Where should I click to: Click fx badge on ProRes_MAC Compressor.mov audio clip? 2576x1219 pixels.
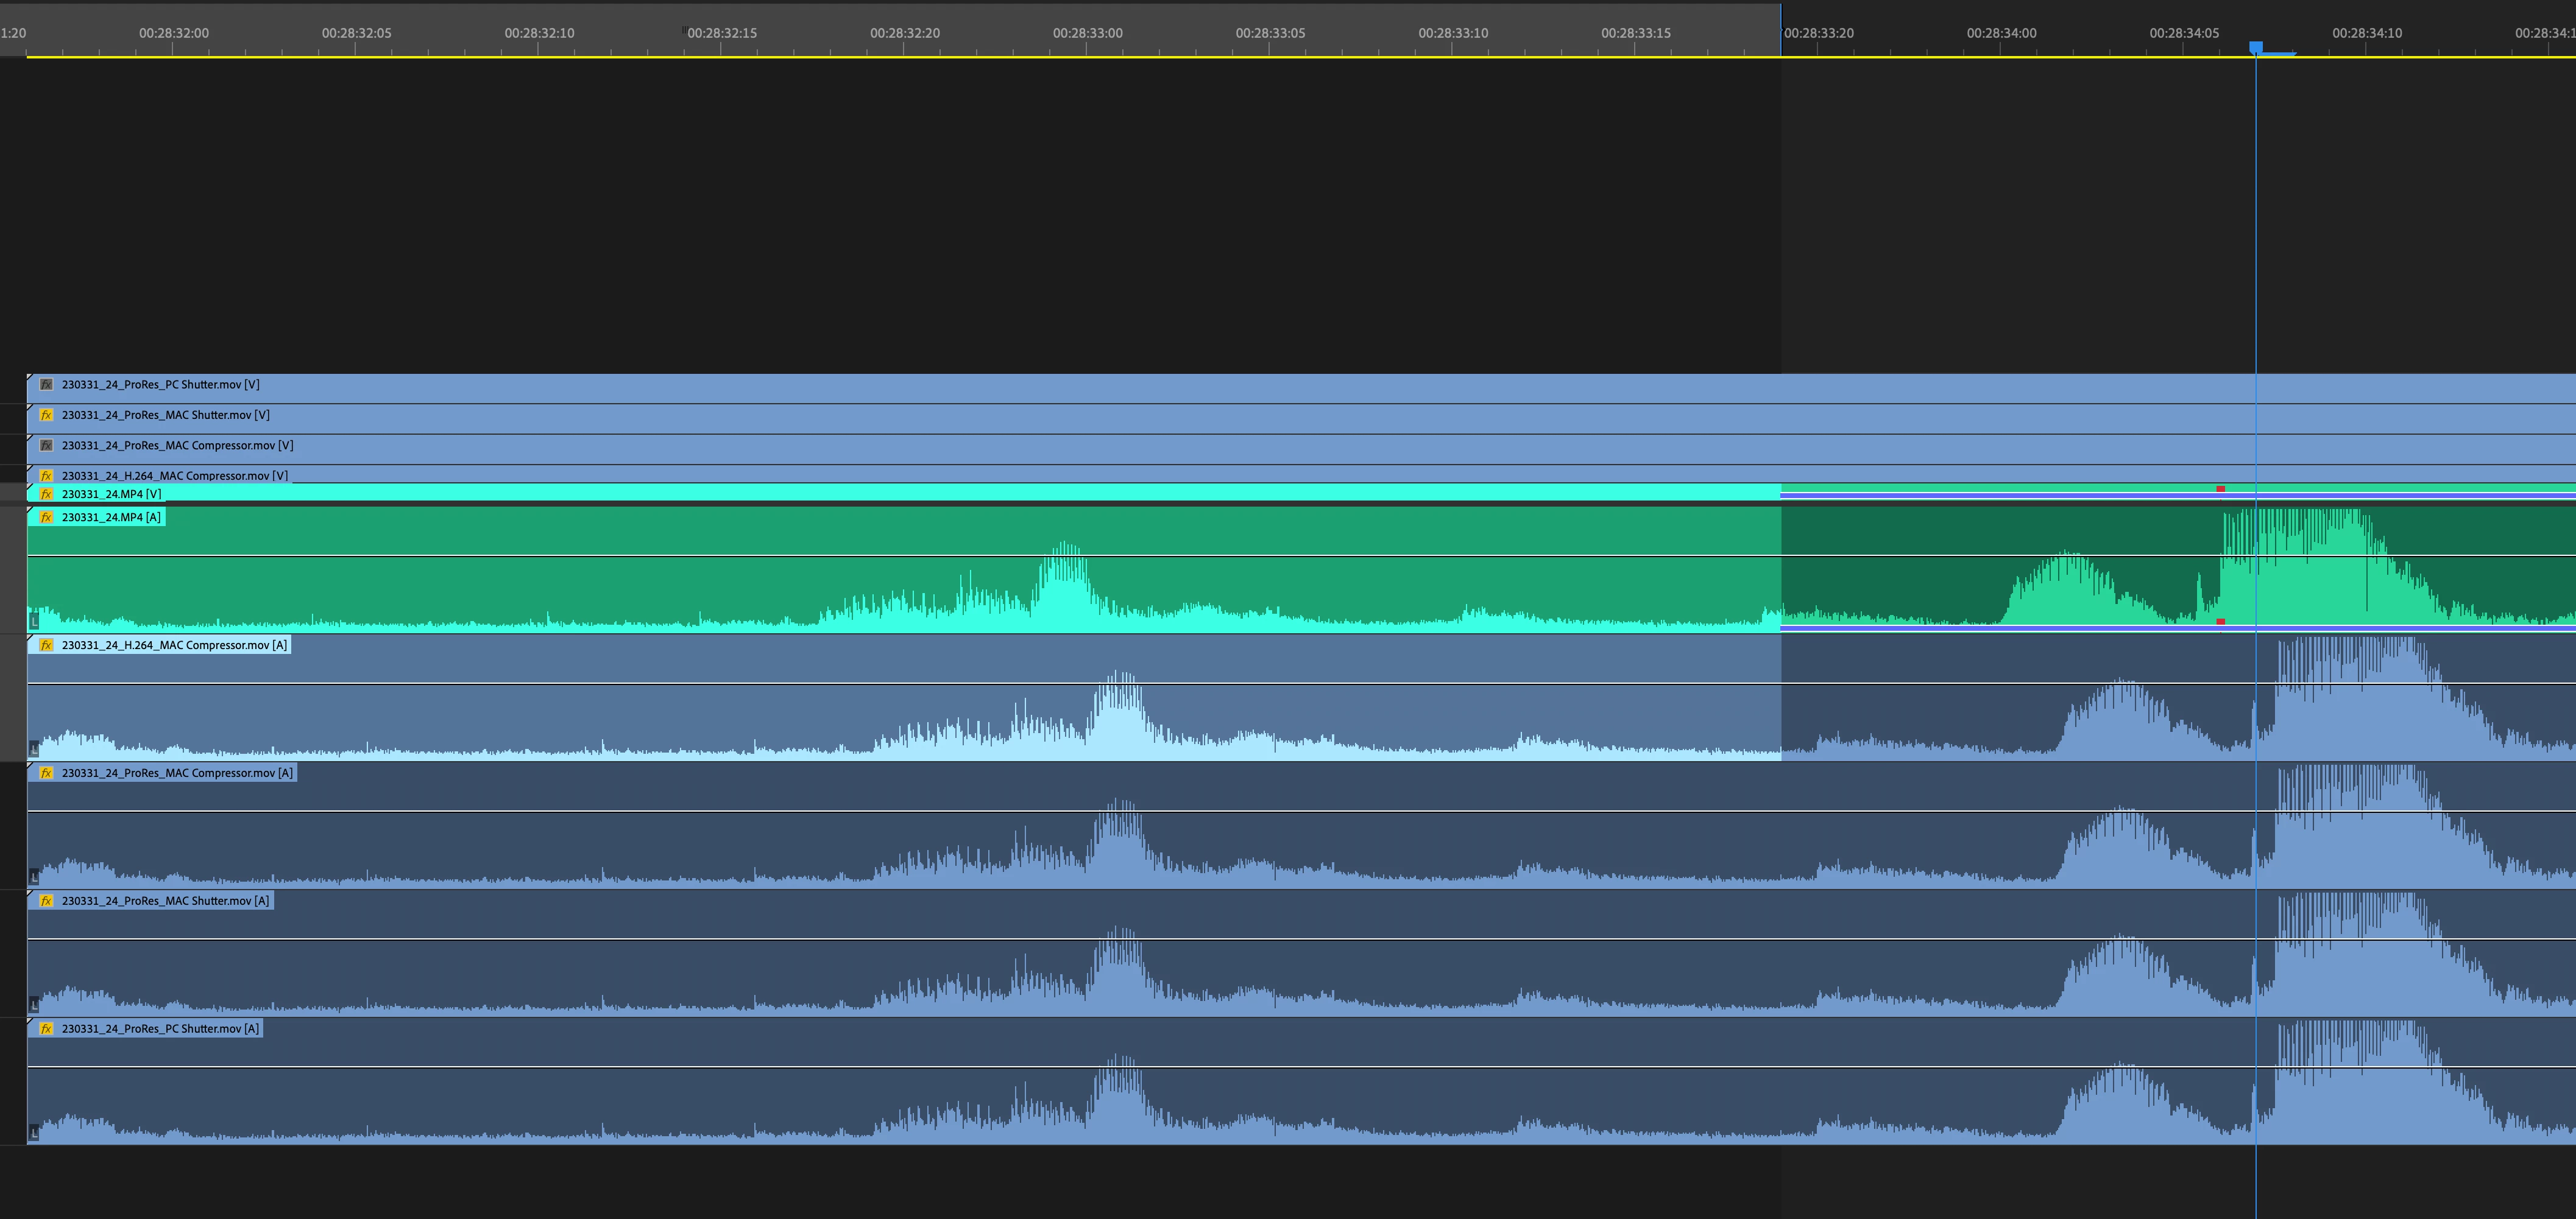tap(46, 773)
